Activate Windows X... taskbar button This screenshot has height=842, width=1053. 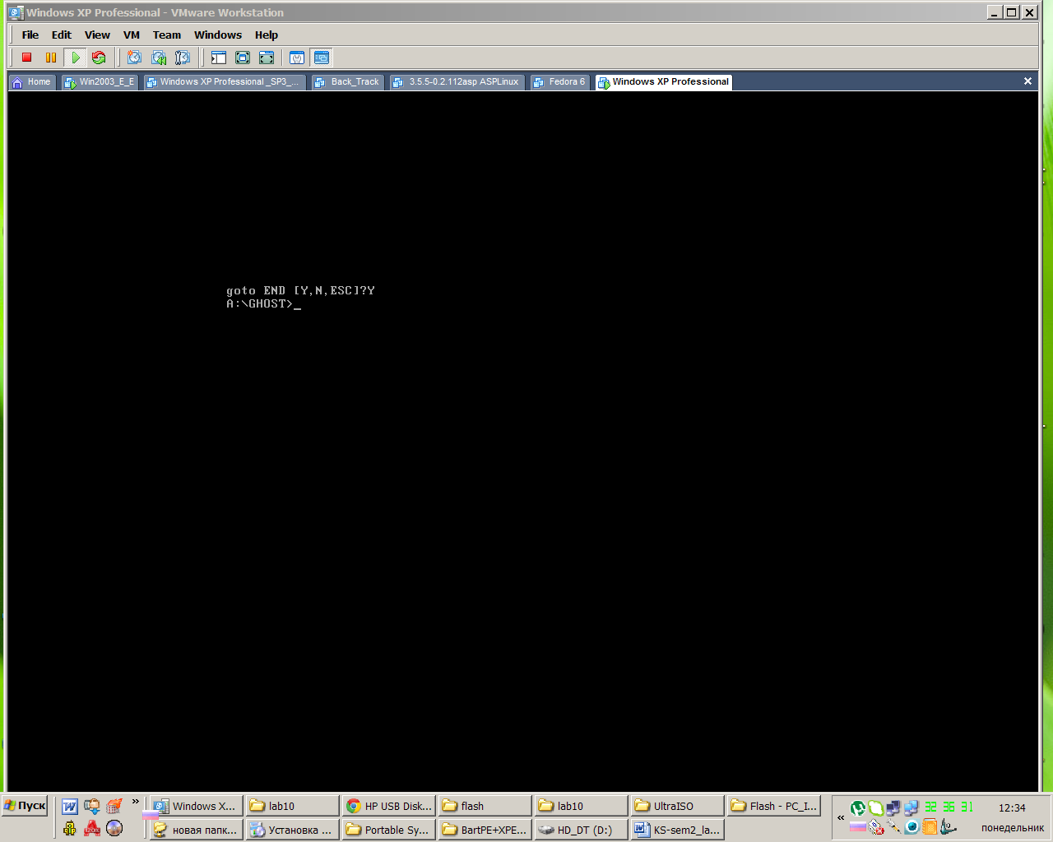pyautogui.click(x=197, y=806)
